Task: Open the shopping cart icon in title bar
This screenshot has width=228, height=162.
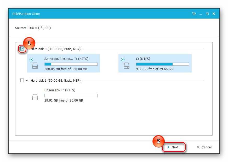Action: point(194,14)
